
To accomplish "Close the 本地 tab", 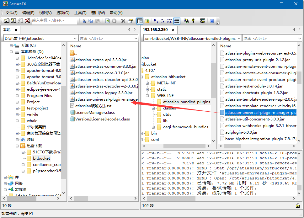I will pos(16,30).
